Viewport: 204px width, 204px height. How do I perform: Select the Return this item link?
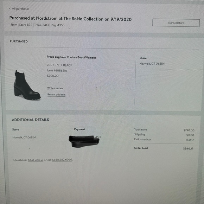(57, 95)
